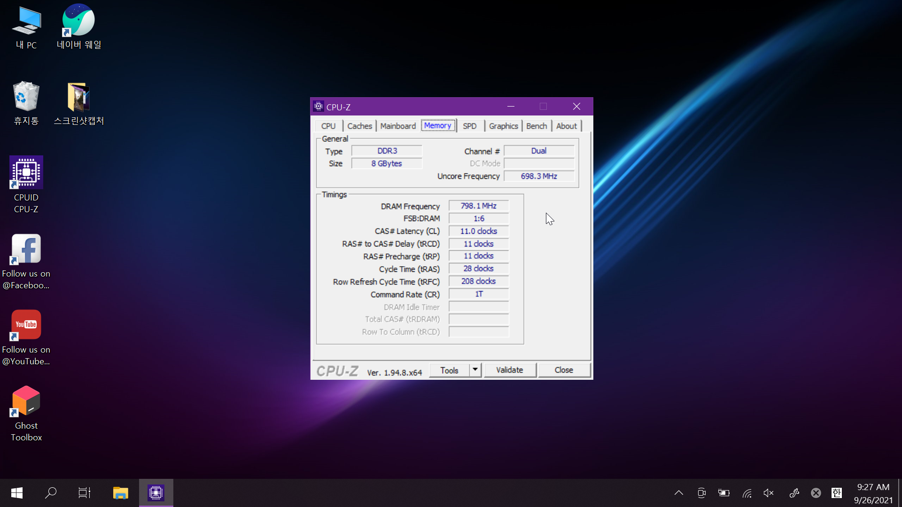Open the Windows Start menu

(x=17, y=493)
